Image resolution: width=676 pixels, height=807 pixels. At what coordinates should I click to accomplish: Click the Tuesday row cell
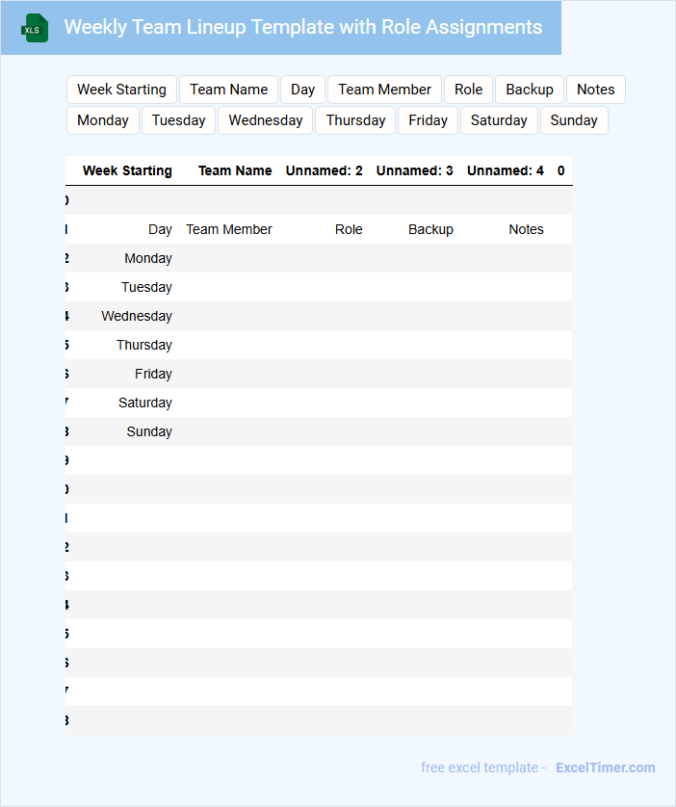(146, 287)
